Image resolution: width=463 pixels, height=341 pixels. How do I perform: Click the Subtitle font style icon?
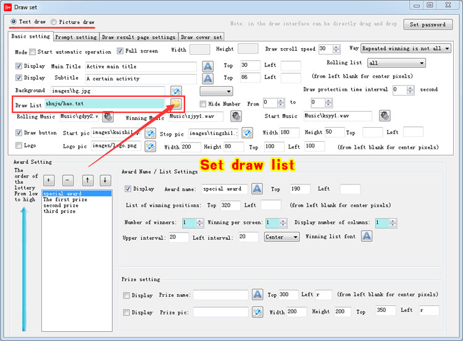tap(208, 78)
